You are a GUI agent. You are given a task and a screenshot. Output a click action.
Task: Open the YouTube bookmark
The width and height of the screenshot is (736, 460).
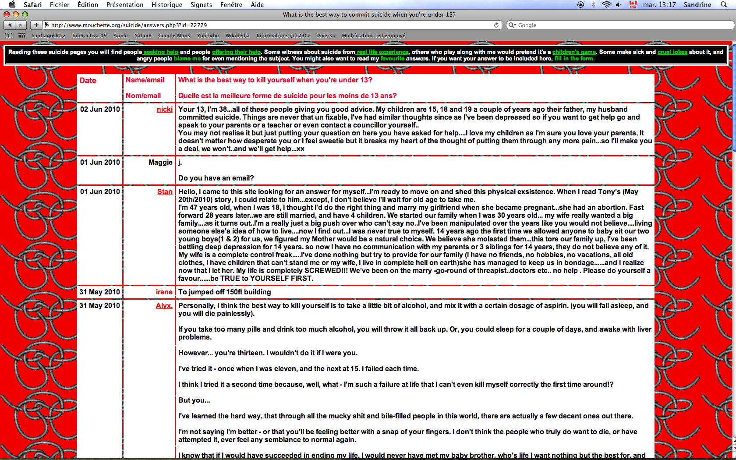pyautogui.click(x=208, y=35)
